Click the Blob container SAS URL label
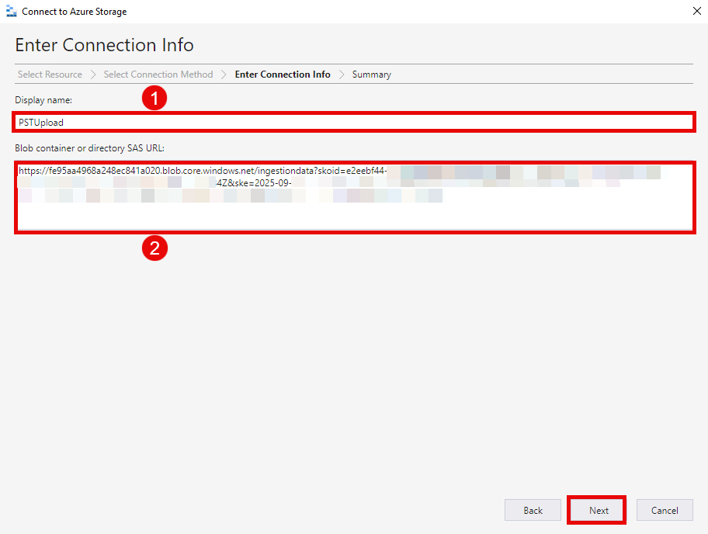The width and height of the screenshot is (708, 534). click(89, 147)
